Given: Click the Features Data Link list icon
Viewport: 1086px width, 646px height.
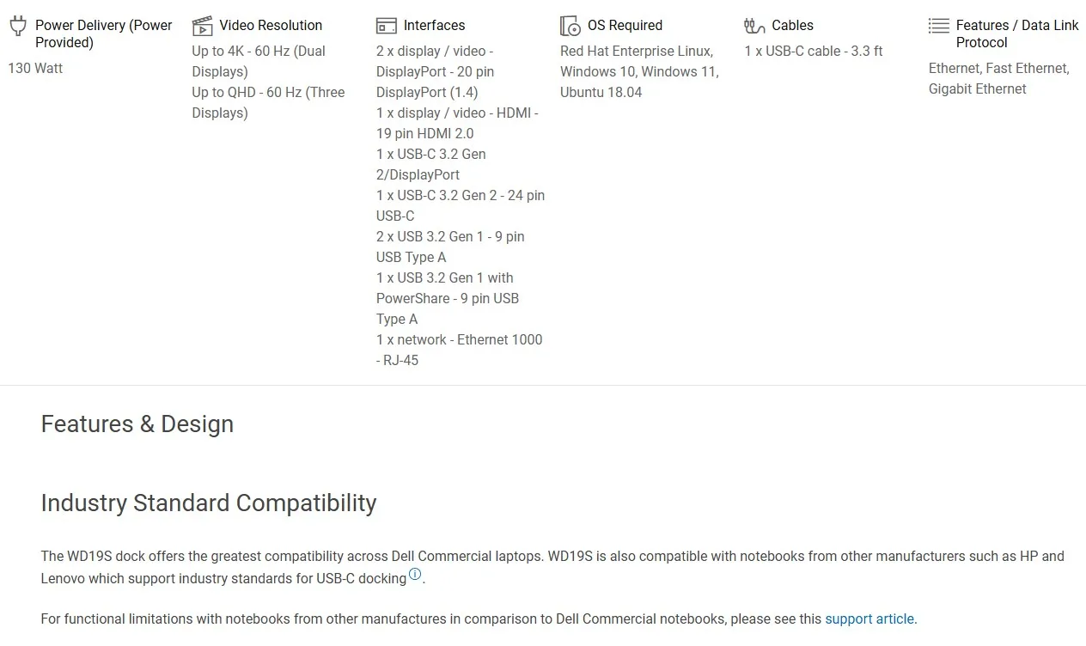Looking at the screenshot, I should (x=938, y=26).
